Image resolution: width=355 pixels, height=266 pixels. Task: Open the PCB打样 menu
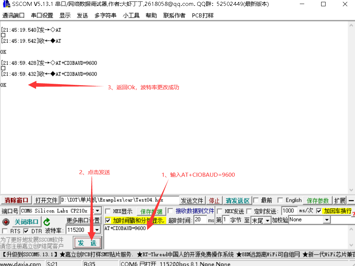(x=202, y=15)
